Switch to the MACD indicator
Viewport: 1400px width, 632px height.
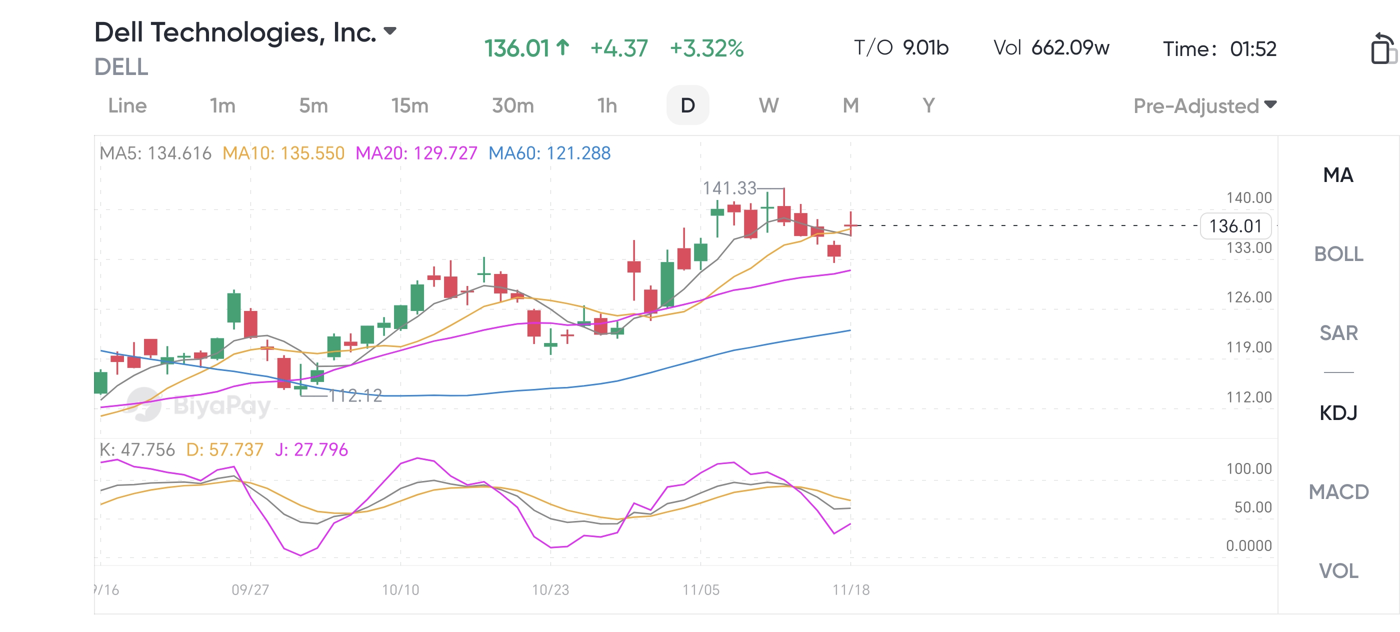(x=1338, y=492)
